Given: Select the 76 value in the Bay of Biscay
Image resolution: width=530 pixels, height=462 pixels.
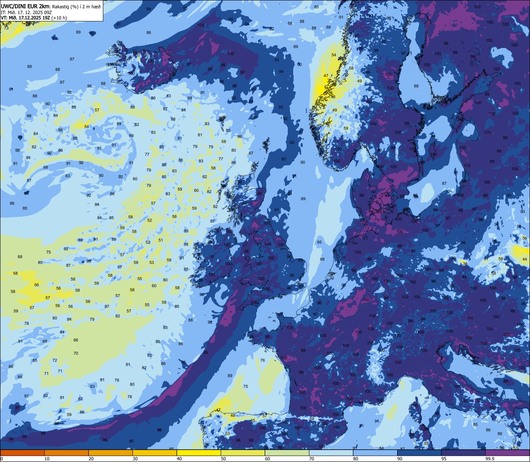Looking at the screenshot, I should coord(263,360).
